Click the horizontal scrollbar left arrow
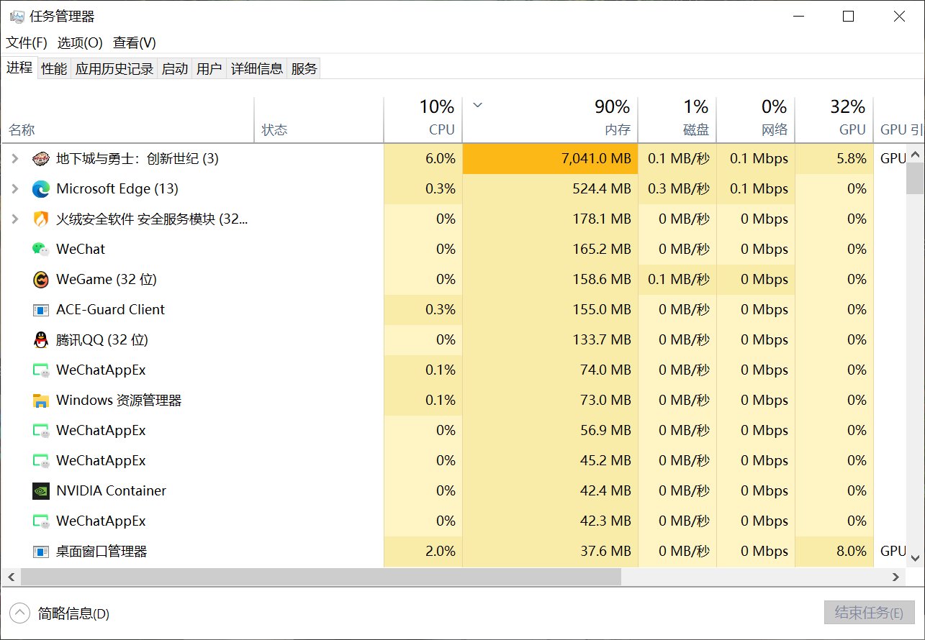The image size is (925, 640). point(11,577)
